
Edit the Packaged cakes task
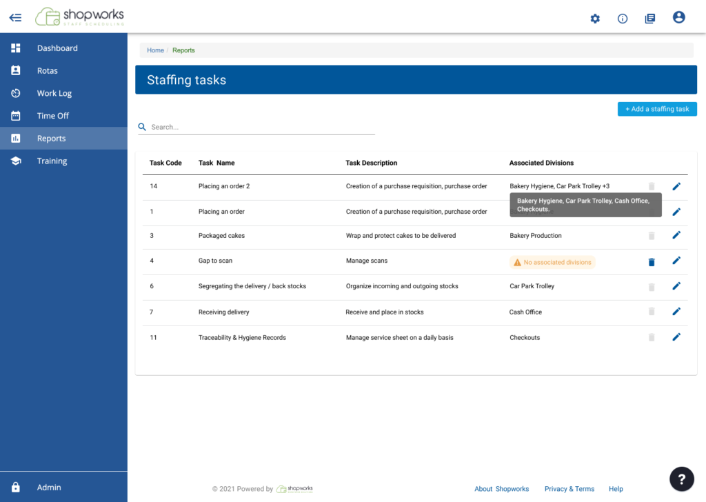click(x=676, y=236)
